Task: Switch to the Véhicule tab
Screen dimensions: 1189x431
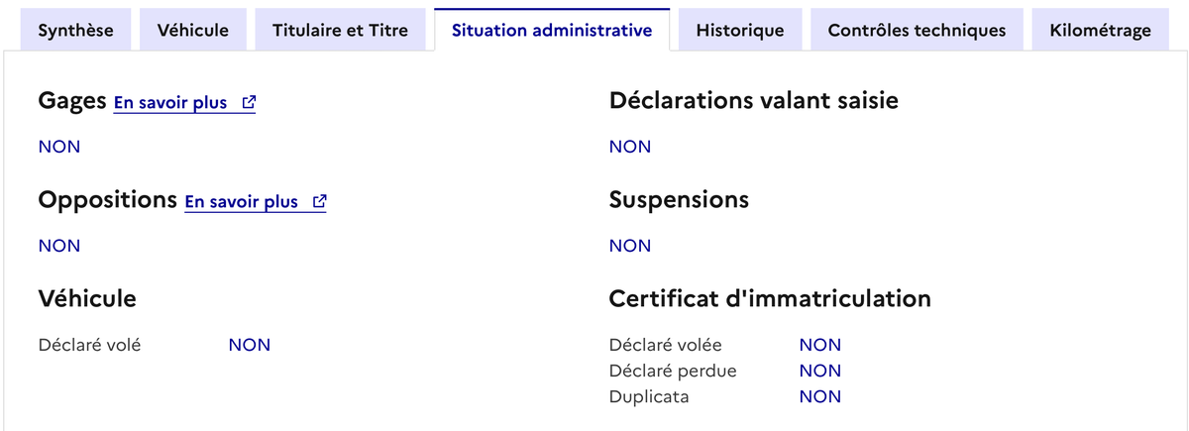Action: (x=192, y=30)
